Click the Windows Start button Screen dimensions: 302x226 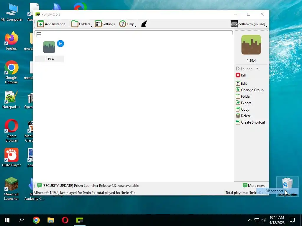click(x=7, y=220)
